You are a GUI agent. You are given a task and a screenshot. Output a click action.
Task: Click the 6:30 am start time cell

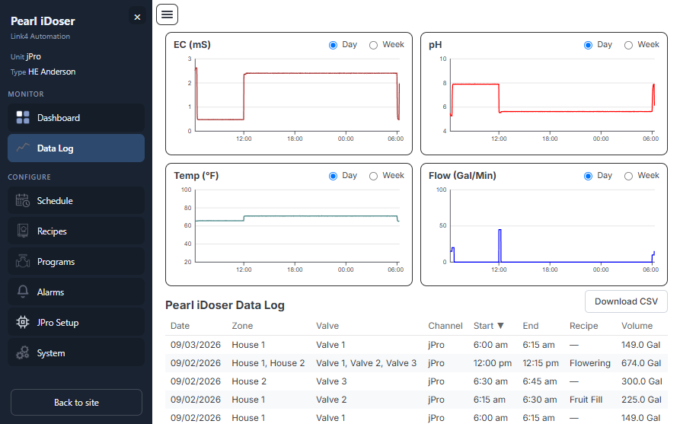tap(490, 381)
